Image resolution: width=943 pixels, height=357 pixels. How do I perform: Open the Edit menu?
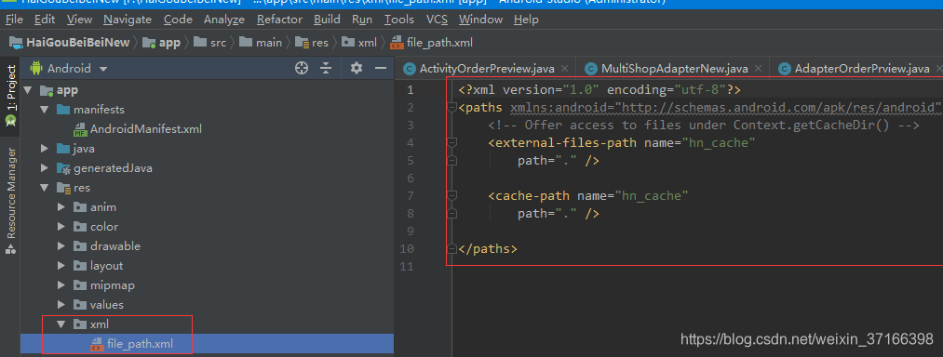[x=45, y=20]
